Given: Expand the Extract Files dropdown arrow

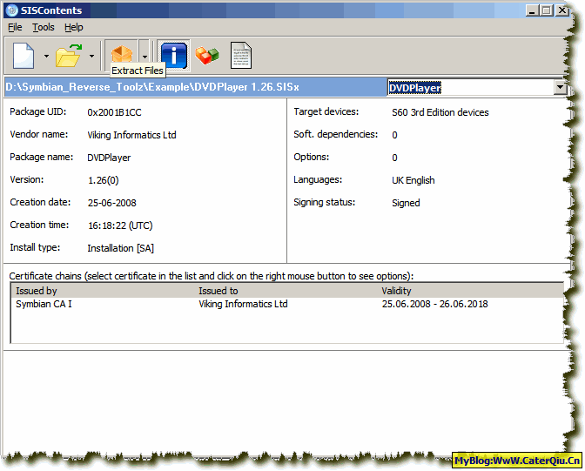Looking at the screenshot, I should point(145,57).
